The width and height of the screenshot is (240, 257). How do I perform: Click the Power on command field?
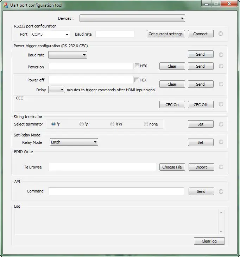coord(91,66)
